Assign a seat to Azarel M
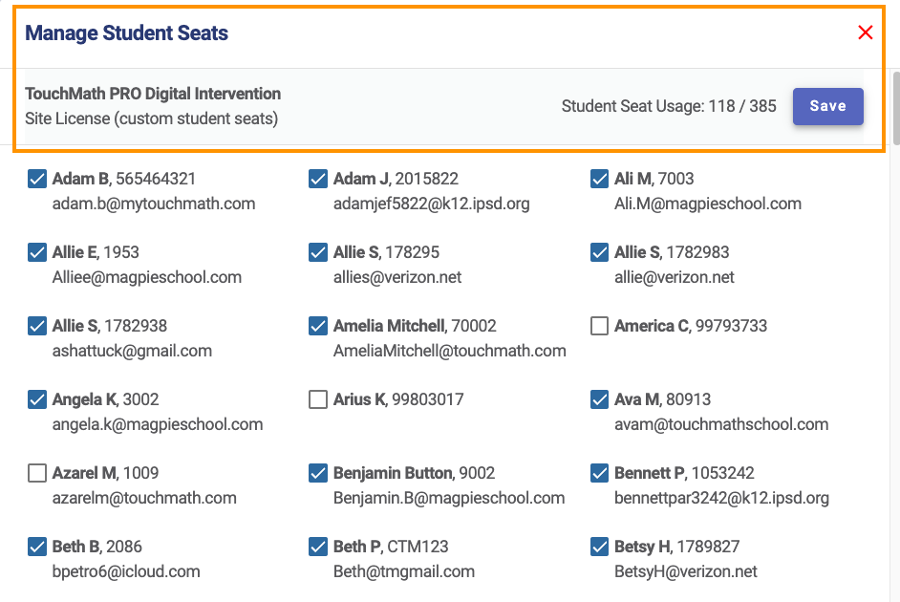900x602 pixels. [37, 473]
